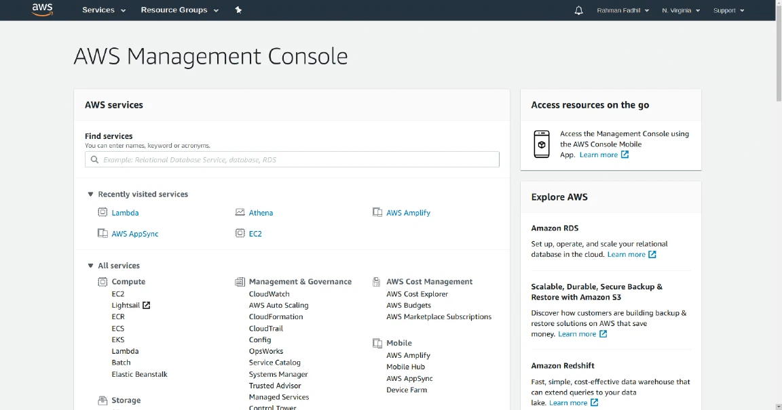Open Lambda from recently visited services
Screen dimensions: 782x410
point(125,213)
